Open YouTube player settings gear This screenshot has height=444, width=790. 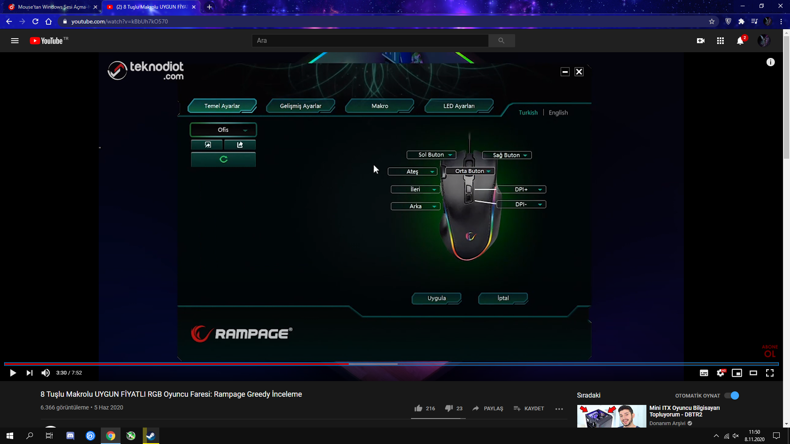[720, 373]
